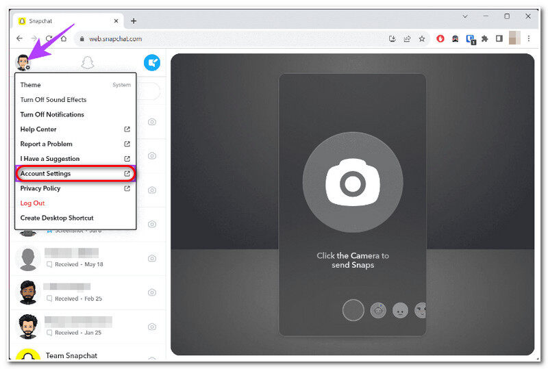Open Account Settings
Image resolution: width=548 pixels, height=369 pixels.
(75, 174)
